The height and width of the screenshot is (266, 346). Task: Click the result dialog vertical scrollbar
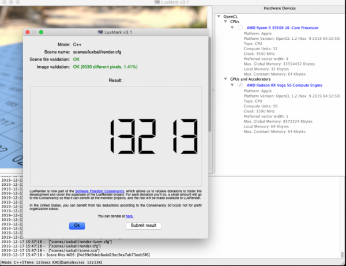[210, 84]
